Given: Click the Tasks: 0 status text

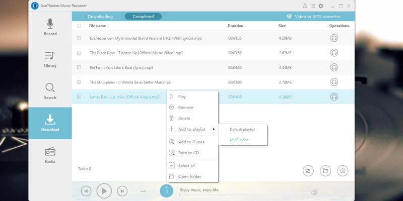Looking at the screenshot, I should pos(84,169).
